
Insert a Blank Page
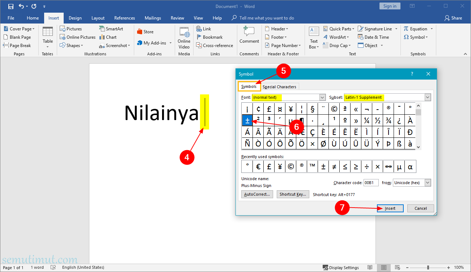click(17, 37)
